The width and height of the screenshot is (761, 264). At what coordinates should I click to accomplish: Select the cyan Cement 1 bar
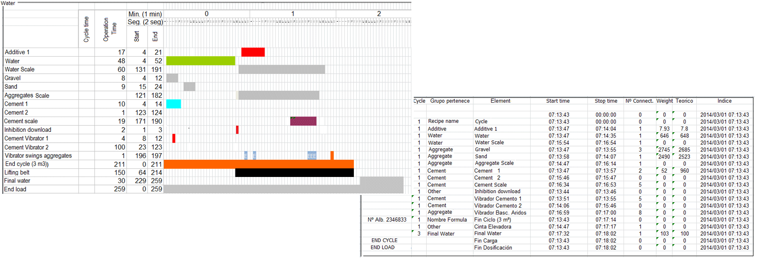pos(174,104)
